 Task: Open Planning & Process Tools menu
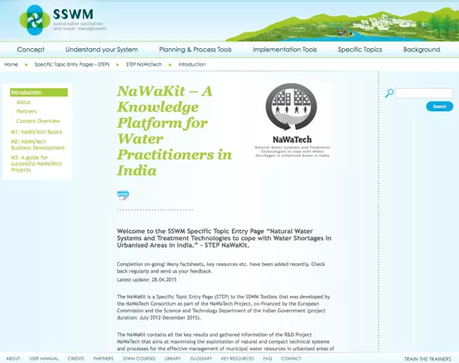195,50
